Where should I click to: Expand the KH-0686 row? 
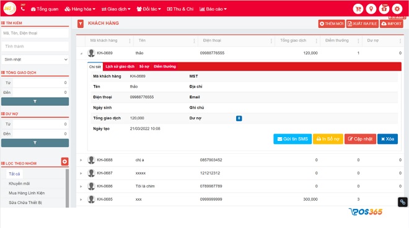coord(81,187)
